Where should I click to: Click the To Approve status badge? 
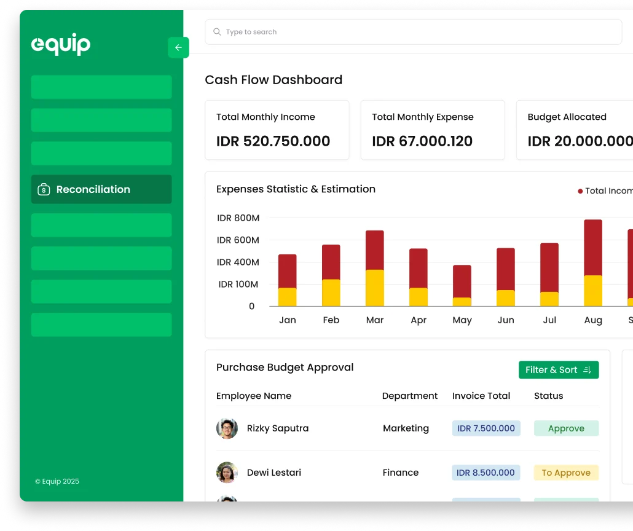pyautogui.click(x=566, y=473)
